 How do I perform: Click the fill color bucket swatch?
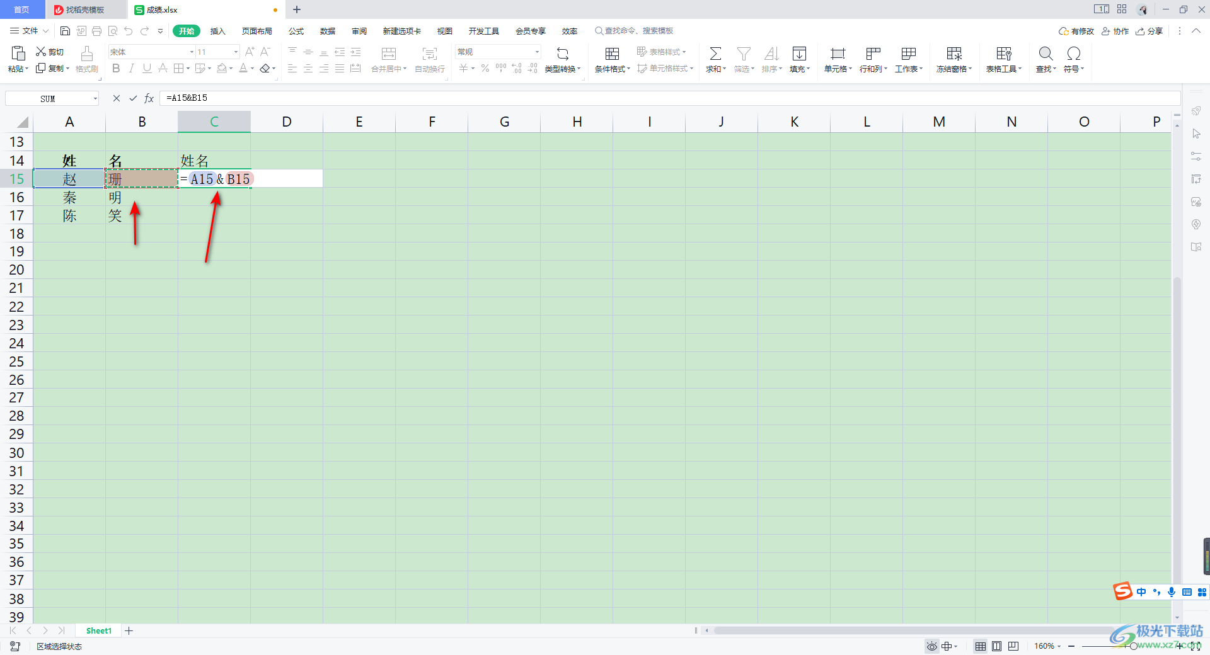(222, 68)
